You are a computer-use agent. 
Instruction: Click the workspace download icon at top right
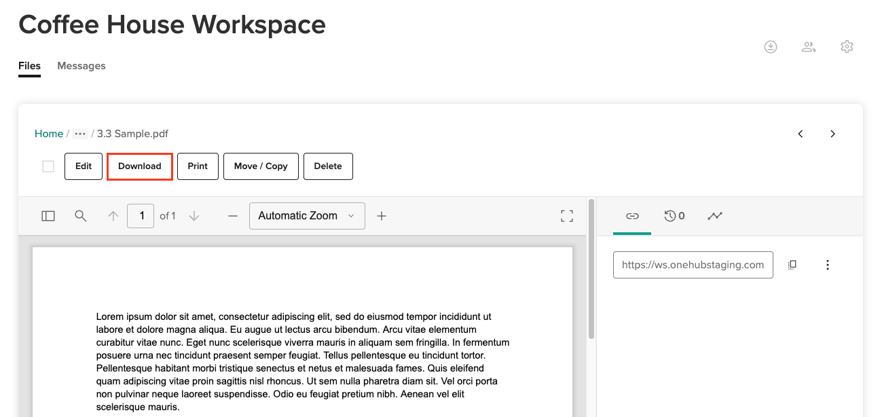[x=771, y=47]
